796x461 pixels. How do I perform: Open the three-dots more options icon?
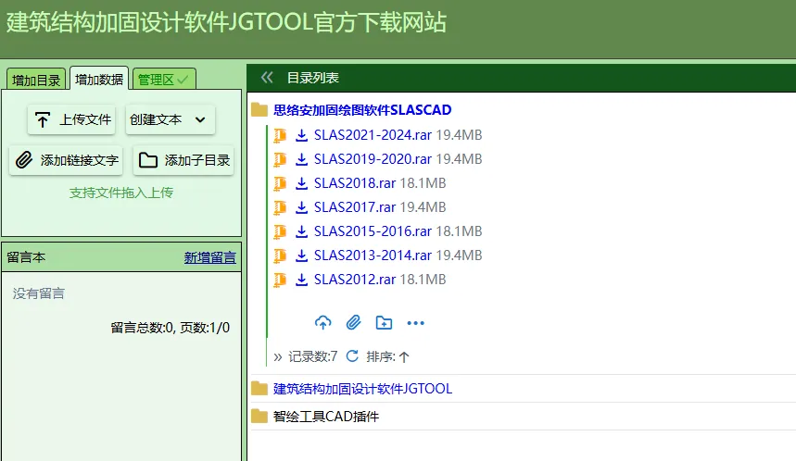pos(415,323)
